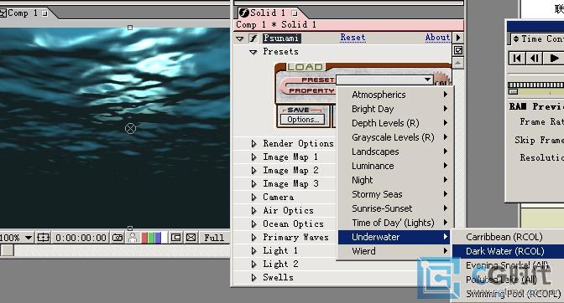
Task: Open the Depth Levels (R) submenu
Action: click(394, 123)
